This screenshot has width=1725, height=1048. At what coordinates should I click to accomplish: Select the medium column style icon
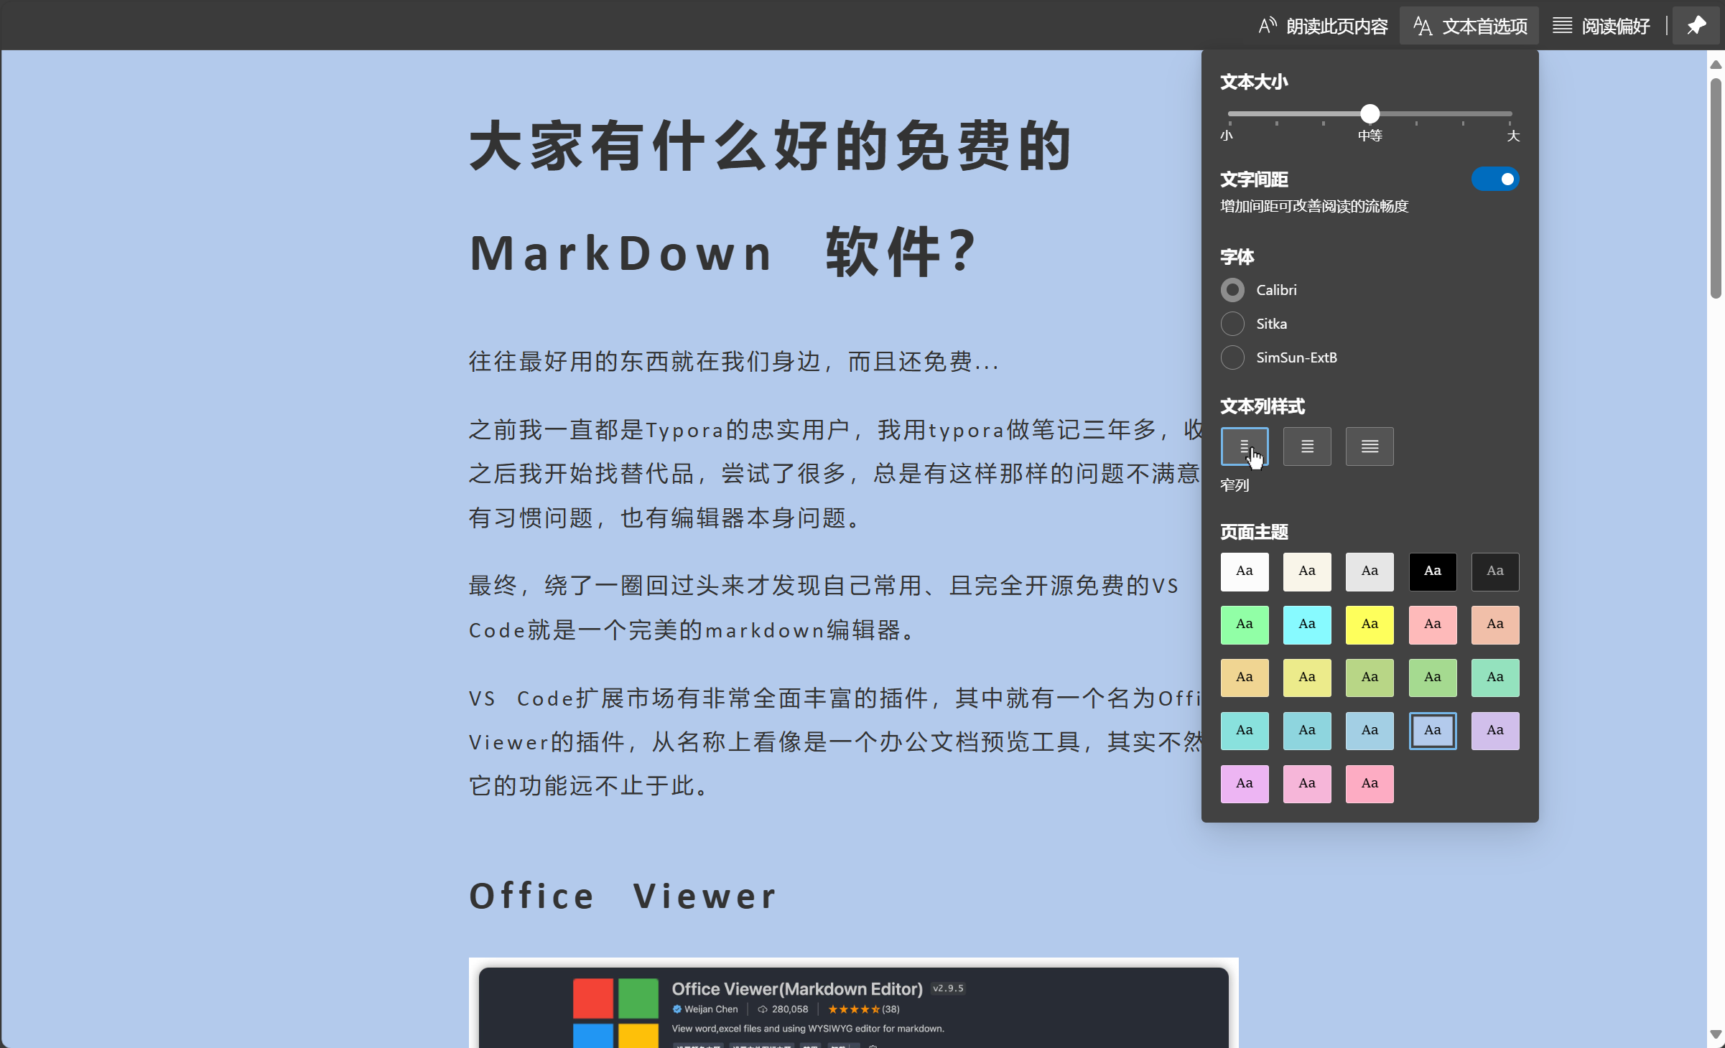(1306, 446)
